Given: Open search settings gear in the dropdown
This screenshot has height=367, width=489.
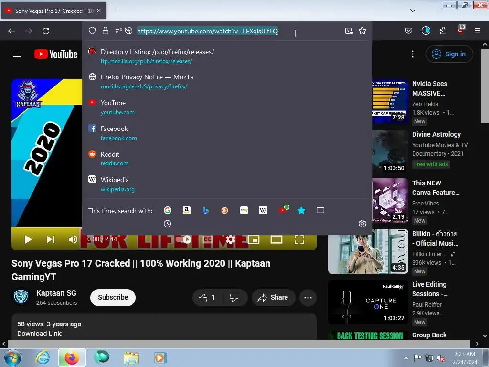Looking at the screenshot, I should coord(362,224).
